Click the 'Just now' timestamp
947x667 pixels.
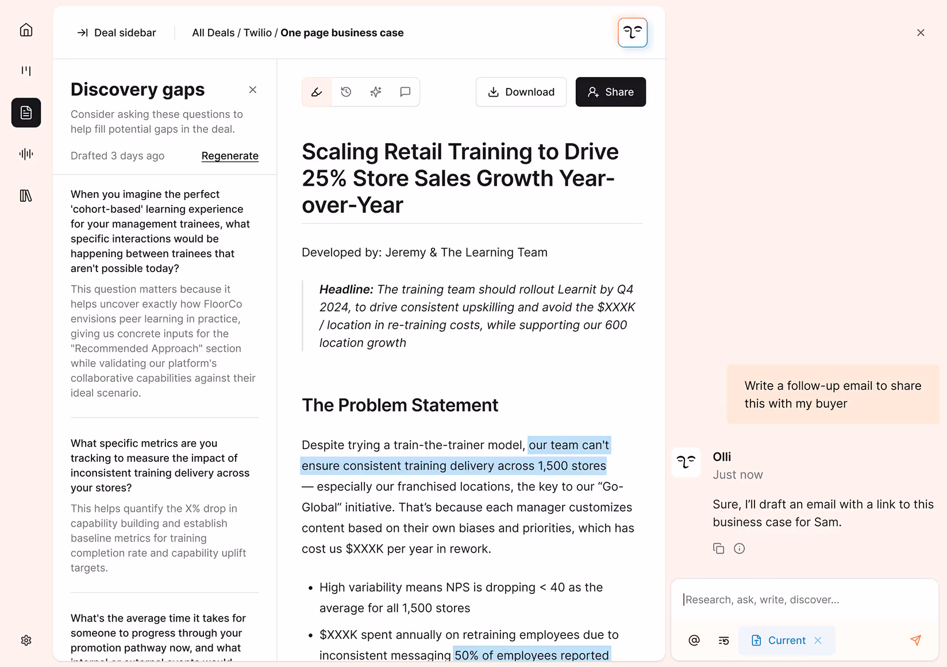point(738,475)
